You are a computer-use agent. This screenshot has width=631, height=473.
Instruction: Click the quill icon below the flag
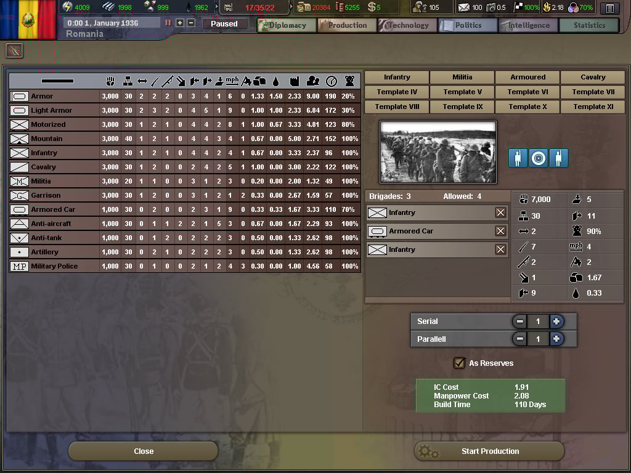15,51
